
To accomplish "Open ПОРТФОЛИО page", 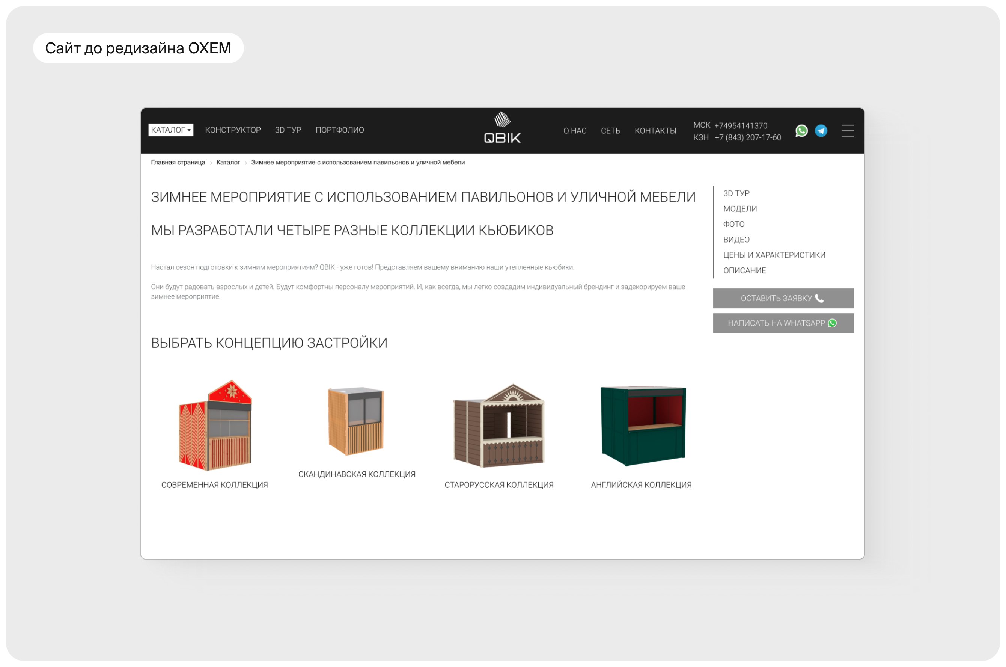I will pyautogui.click(x=339, y=130).
